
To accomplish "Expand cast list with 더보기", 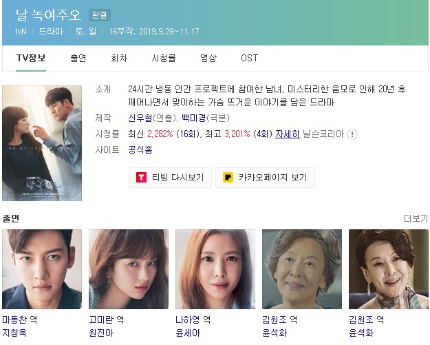I will (x=416, y=218).
